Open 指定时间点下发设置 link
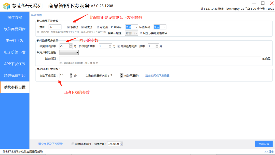Image resolution: width=275 pixels, height=155 pixels. coord(157,75)
